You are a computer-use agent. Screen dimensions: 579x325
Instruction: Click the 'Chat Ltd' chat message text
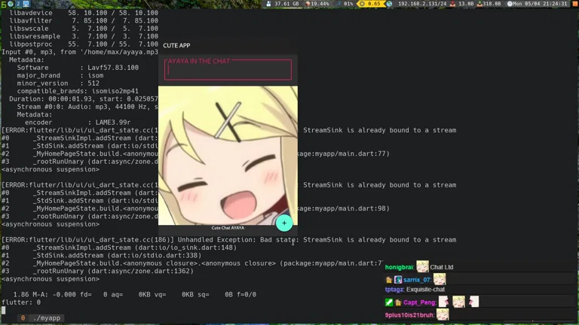[441, 267]
